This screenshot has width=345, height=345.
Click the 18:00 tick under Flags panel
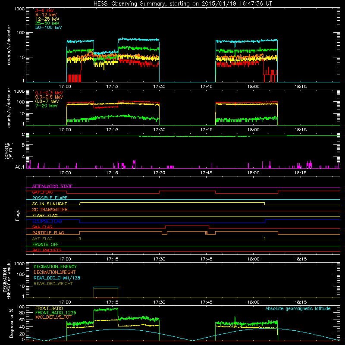254,259
